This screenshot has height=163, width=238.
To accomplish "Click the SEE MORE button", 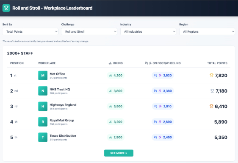I will [x=119, y=153].
